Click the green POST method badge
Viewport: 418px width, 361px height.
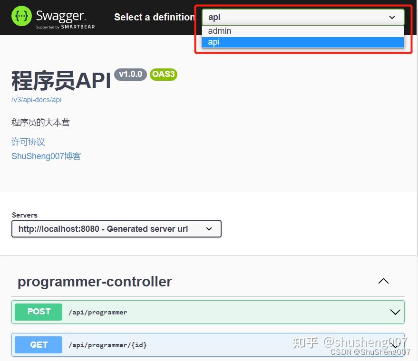point(38,312)
